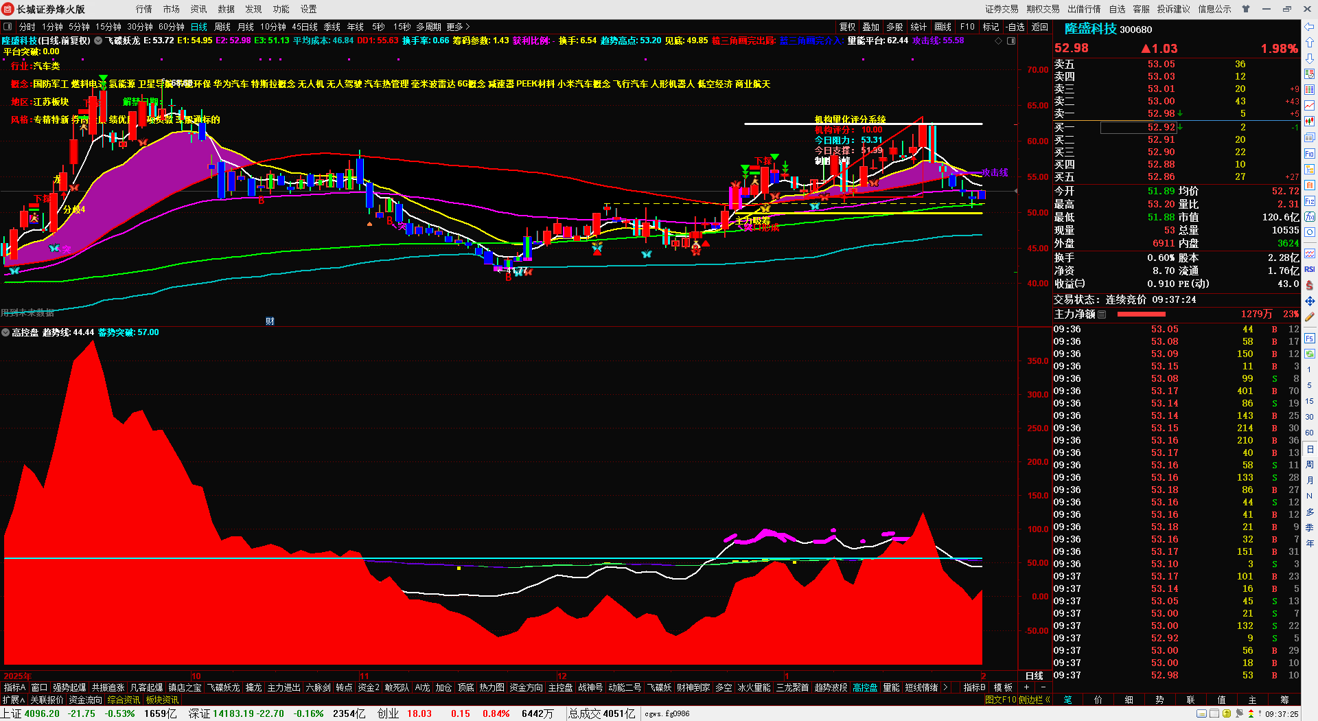Screen dimensions: 1318x721
Task: Open the 指标B indicator group
Action: pyautogui.click(x=975, y=687)
